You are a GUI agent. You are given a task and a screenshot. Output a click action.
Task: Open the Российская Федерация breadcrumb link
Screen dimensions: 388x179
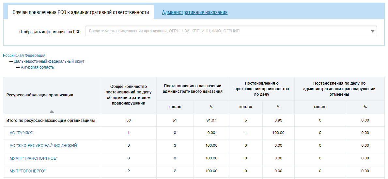tap(24, 56)
